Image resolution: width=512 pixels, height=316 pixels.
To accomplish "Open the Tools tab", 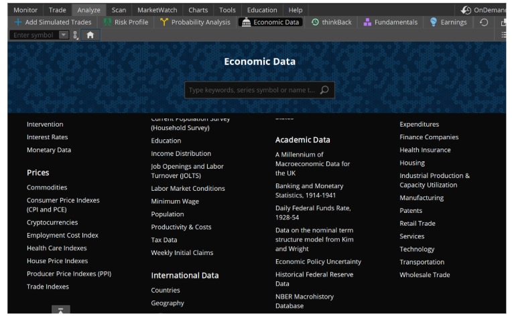I will 227,10.
